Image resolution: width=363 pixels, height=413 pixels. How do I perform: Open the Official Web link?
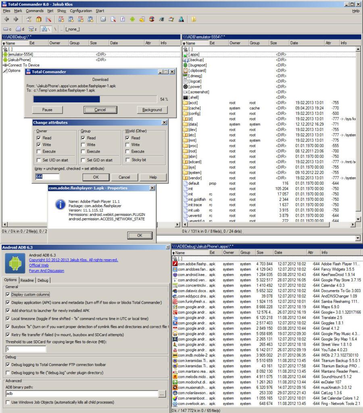tap(39, 265)
